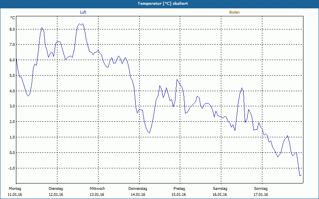
Task: Click the '7,0' y-axis value
Action: coord(12,45)
